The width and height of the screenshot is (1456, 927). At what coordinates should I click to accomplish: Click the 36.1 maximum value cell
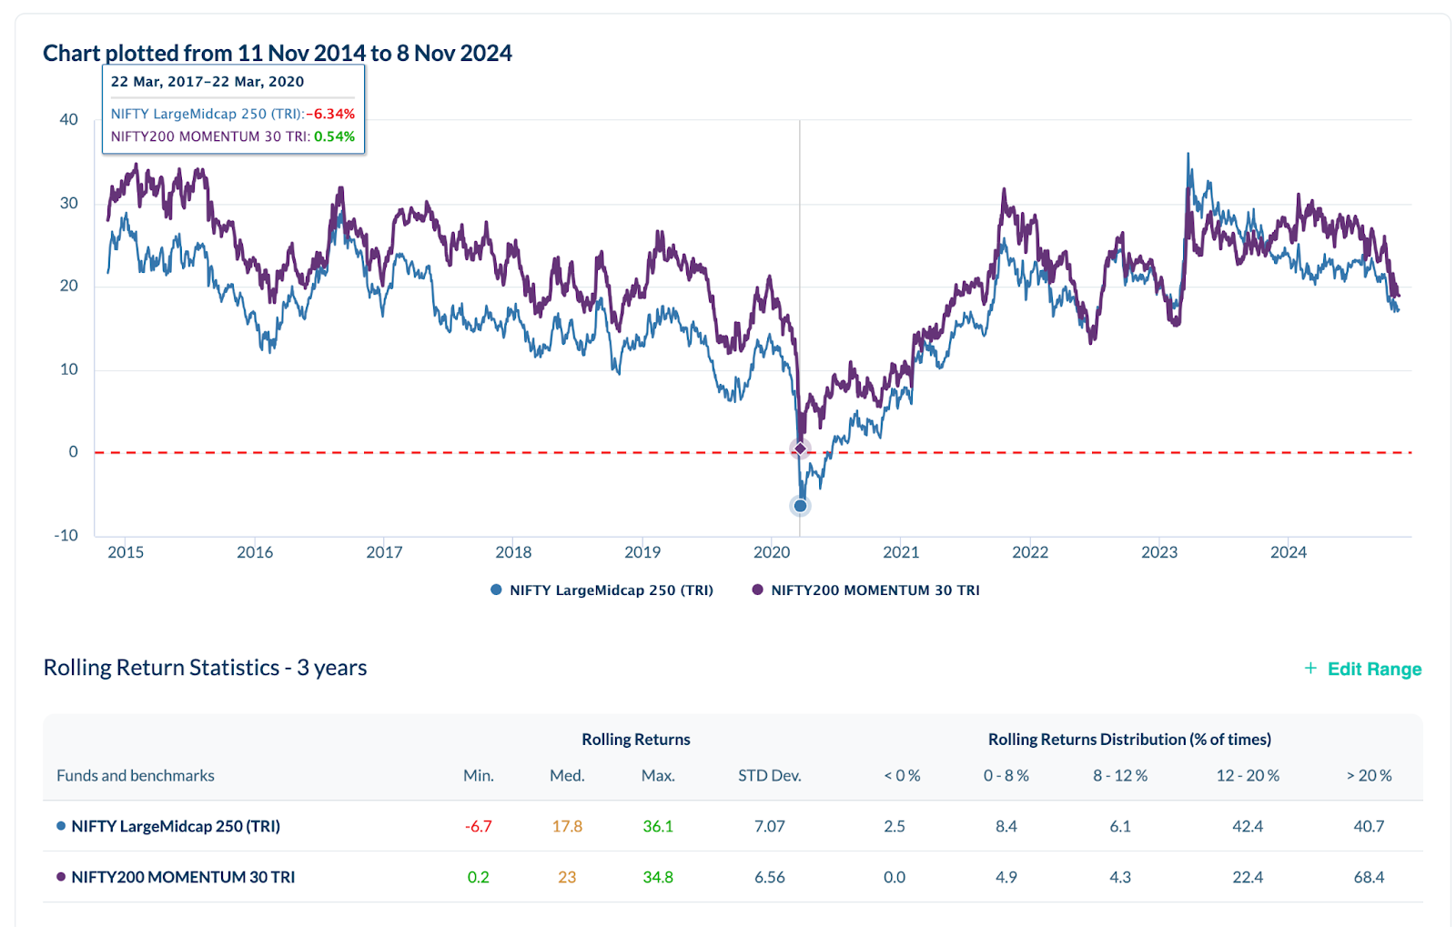[x=658, y=826]
